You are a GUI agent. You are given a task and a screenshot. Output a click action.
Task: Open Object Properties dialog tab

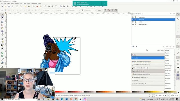tap(148, 74)
